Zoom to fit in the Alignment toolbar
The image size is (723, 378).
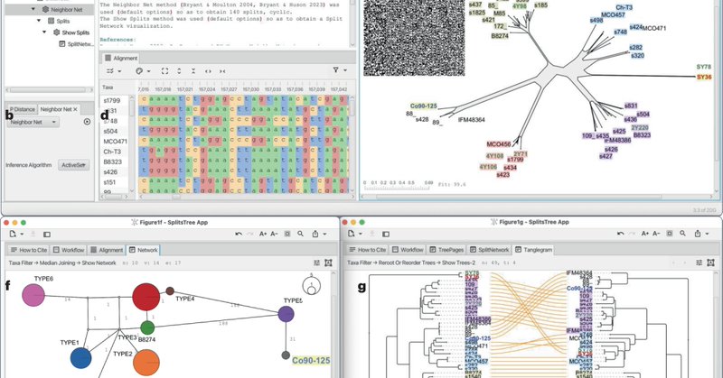pyautogui.click(x=164, y=71)
